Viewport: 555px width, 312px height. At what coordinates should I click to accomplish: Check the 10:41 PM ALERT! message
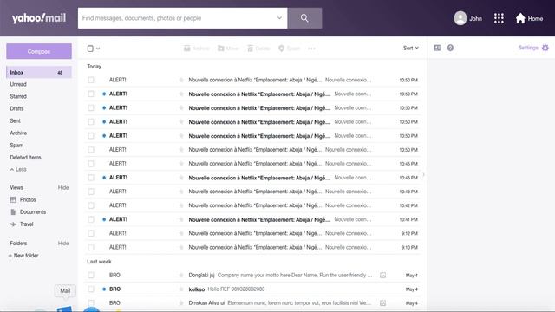pyautogui.click(x=91, y=219)
